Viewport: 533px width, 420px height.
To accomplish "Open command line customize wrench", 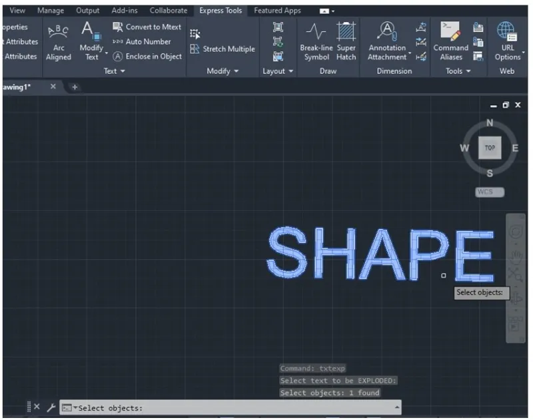I will (51, 407).
